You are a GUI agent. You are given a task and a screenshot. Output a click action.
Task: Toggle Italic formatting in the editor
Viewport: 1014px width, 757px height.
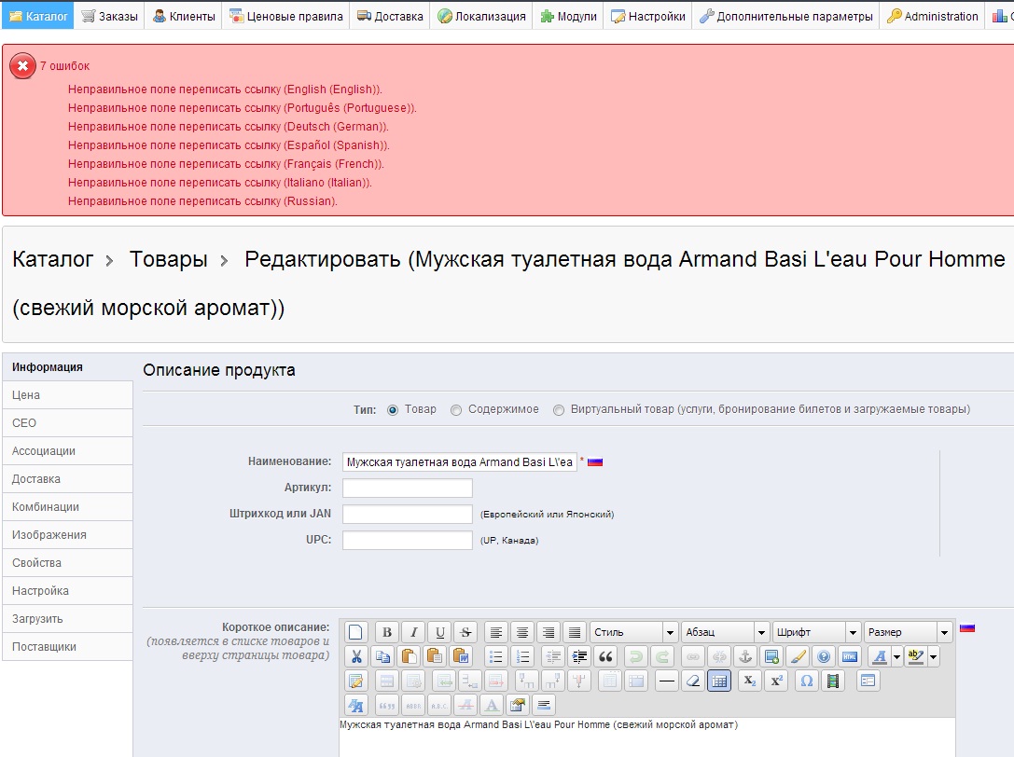pos(413,632)
